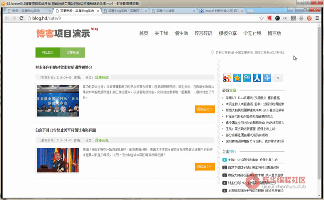Open the red extension icon beside the star
Viewport: 324px width, 200px height.
[269, 18]
